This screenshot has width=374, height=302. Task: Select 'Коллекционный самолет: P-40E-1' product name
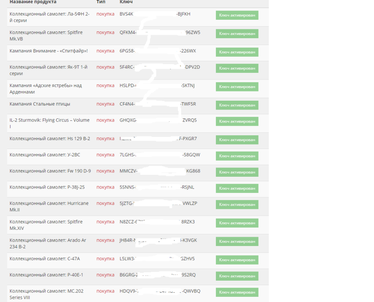[x=46, y=275]
